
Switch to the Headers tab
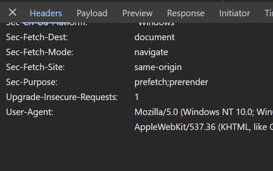(46, 13)
